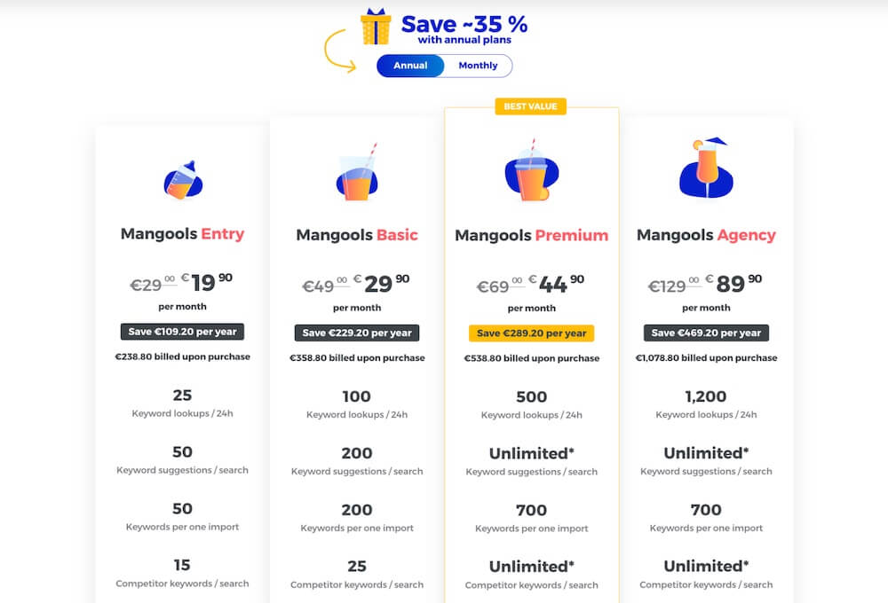Click the yellow gift box icon
Image resolution: width=888 pixels, height=603 pixels.
376,27
